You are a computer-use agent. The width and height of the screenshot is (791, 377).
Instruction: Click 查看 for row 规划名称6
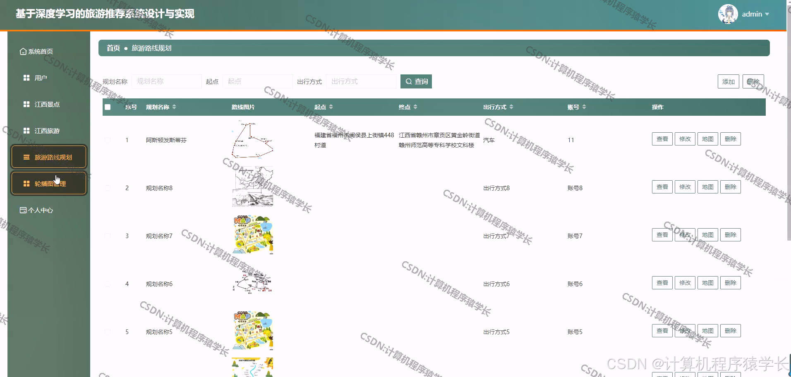click(662, 283)
